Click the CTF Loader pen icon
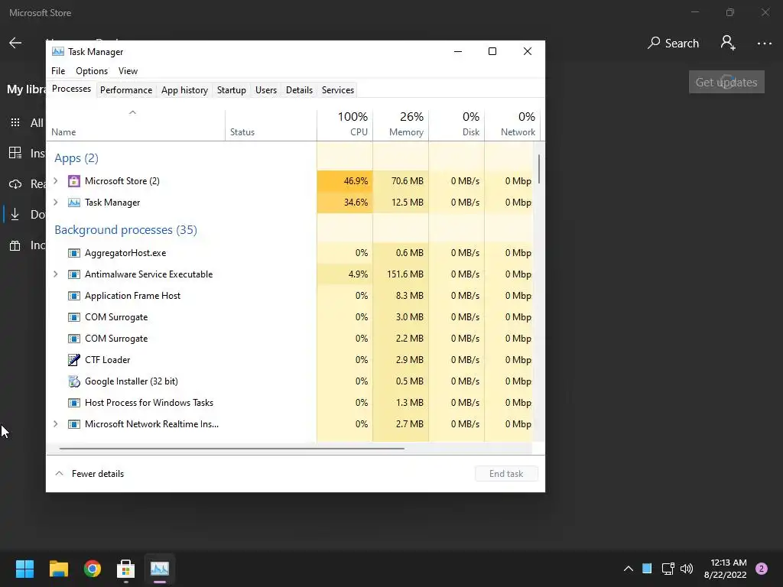 (x=74, y=360)
